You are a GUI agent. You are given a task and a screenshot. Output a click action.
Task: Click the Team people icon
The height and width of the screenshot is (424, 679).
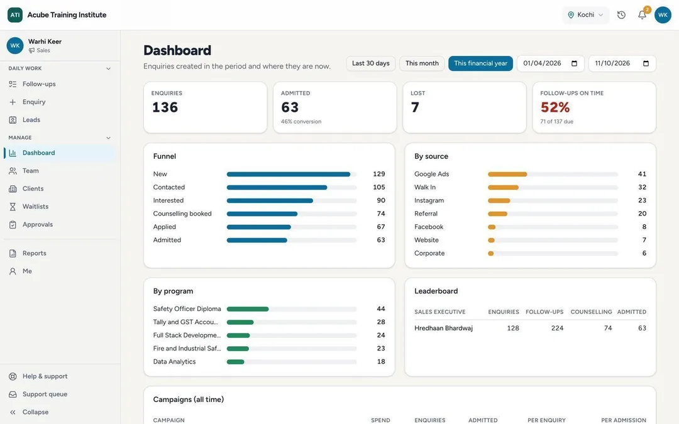13,170
